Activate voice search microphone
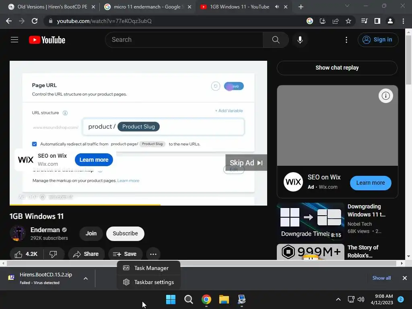 300,40
